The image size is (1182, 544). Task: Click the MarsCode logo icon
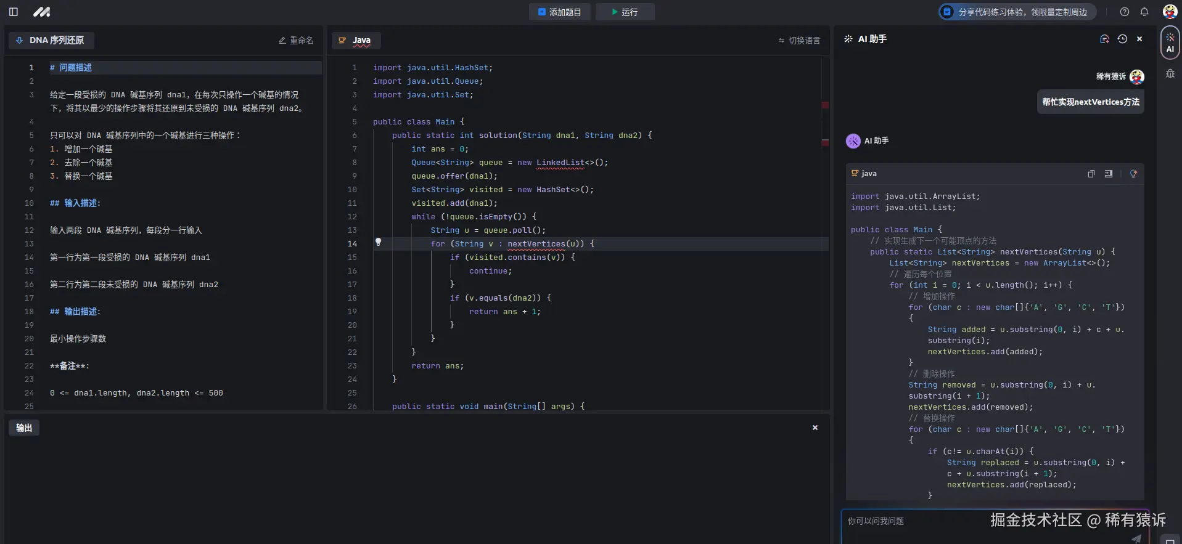pyautogui.click(x=41, y=12)
